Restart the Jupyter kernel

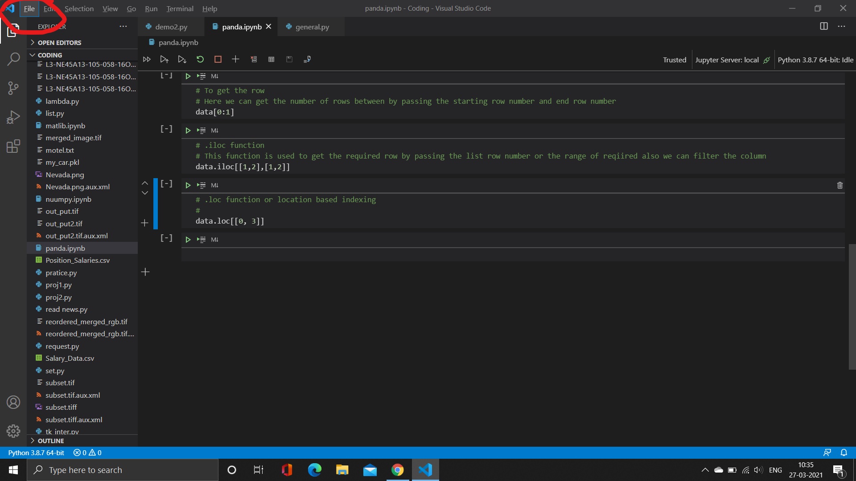tap(200, 59)
